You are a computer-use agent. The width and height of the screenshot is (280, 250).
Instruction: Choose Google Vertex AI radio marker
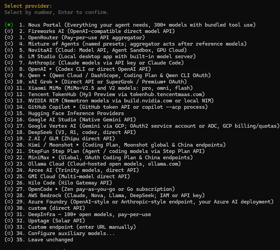pos(9,126)
